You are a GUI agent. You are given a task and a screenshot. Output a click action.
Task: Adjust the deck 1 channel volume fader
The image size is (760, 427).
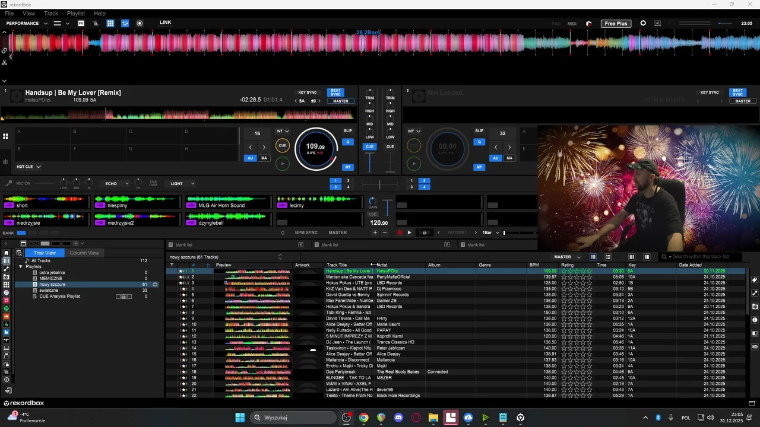click(370, 162)
